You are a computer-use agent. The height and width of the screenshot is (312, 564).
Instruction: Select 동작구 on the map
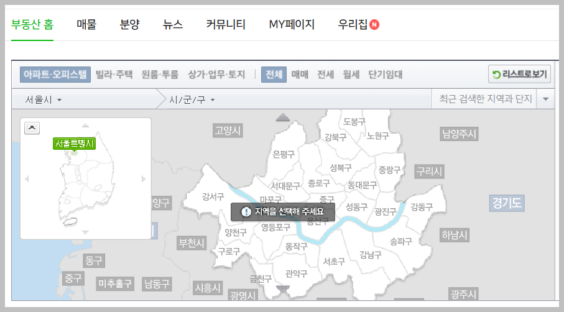[297, 246]
